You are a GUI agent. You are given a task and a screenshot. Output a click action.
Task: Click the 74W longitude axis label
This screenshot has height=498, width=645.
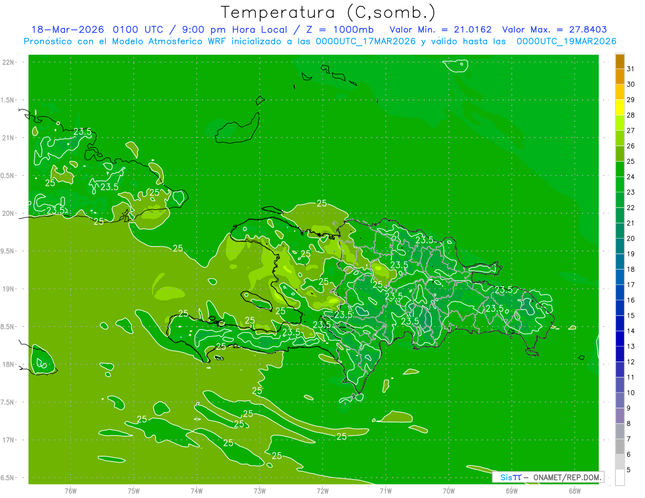pos(197,491)
